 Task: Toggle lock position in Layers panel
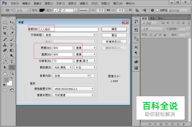[160, 35]
